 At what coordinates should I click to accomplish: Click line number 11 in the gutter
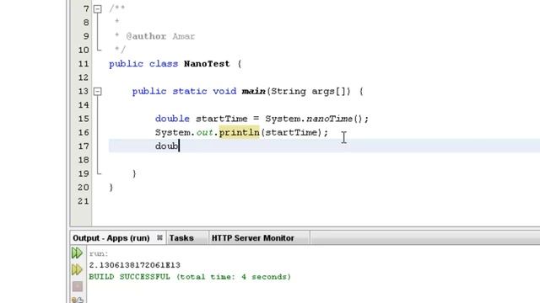pos(84,64)
